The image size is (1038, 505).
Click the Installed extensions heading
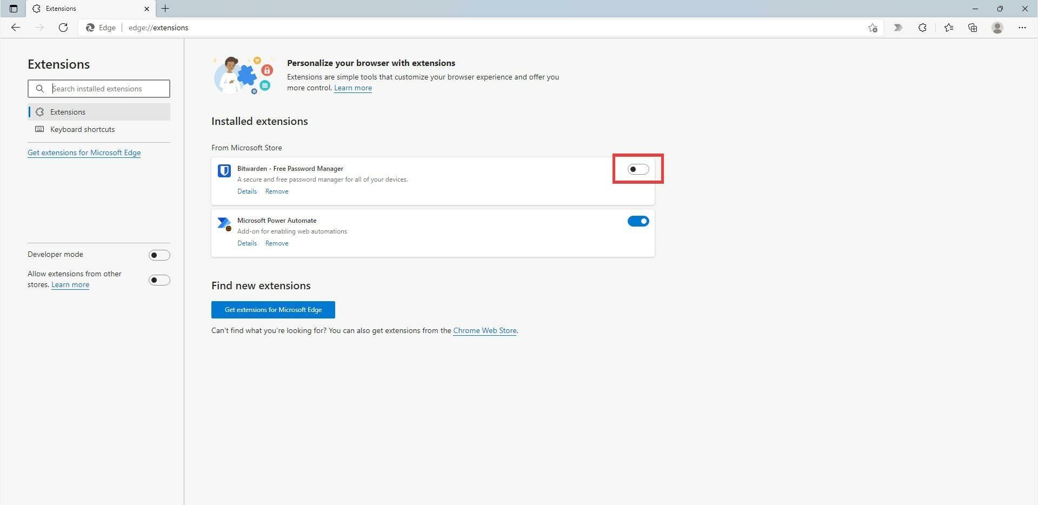pyautogui.click(x=259, y=121)
